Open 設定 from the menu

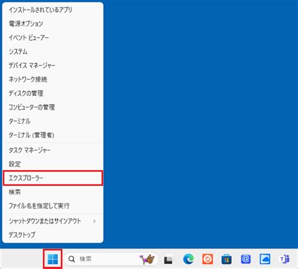pyautogui.click(x=53, y=164)
